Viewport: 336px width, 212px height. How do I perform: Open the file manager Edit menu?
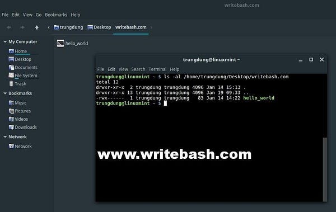point(16,15)
